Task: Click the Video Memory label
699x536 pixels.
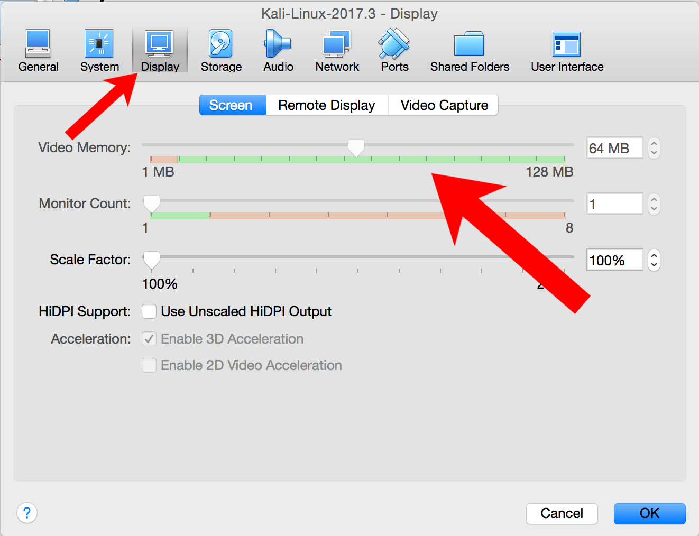Action: point(85,147)
